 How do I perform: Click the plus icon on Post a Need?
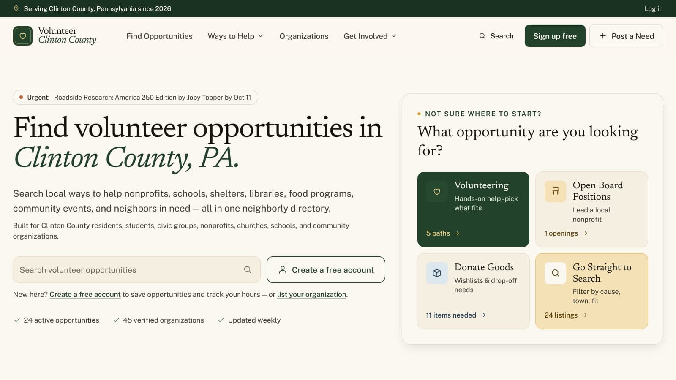click(603, 36)
